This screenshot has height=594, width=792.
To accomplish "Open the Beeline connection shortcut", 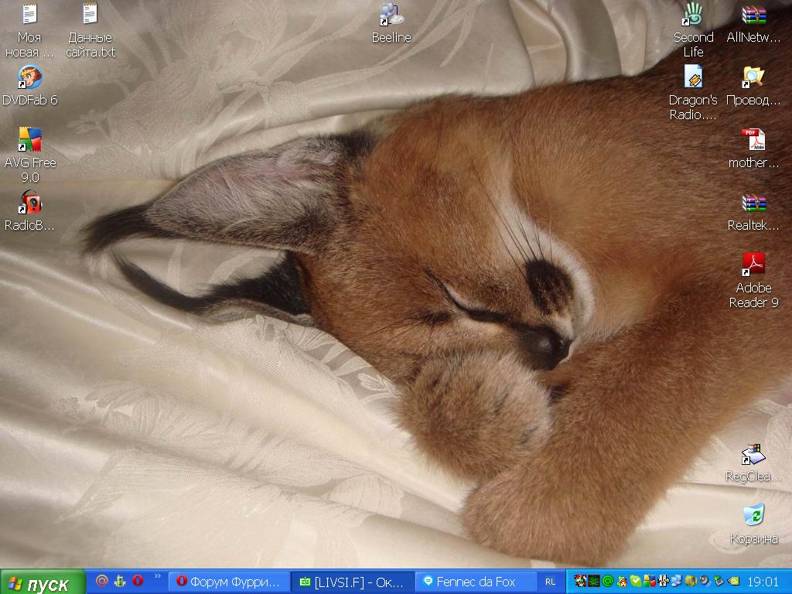I will [391, 15].
